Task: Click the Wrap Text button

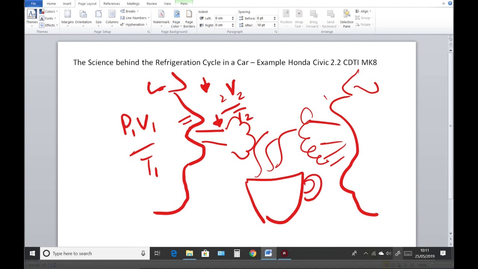Action: click(x=299, y=19)
